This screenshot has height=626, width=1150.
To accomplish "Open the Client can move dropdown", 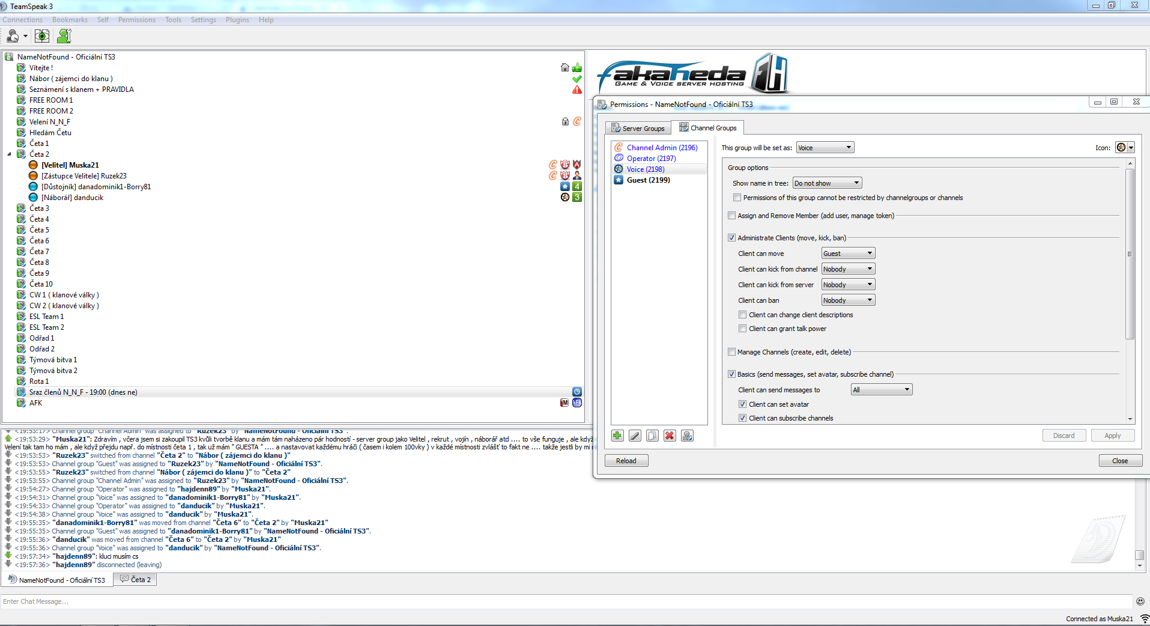I will click(847, 254).
